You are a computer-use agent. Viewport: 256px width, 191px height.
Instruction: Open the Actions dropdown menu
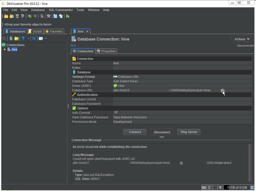click(242, 39)
